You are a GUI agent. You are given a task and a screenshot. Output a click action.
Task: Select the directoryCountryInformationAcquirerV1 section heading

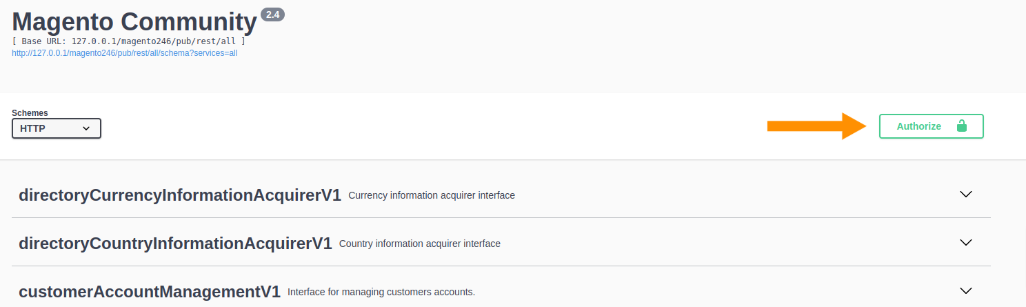(x=175, y=244)
